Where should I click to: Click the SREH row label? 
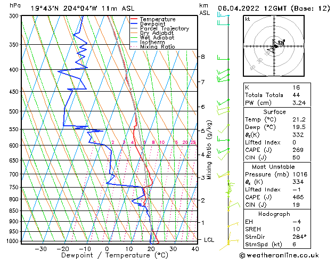(253, 229)
